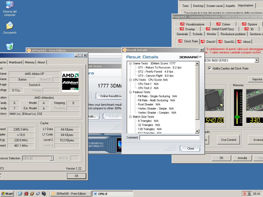Collapse the Feature Tests tree node
This screenshot has width=263, height=197.
pyautogui.click(x=130, y=92)
